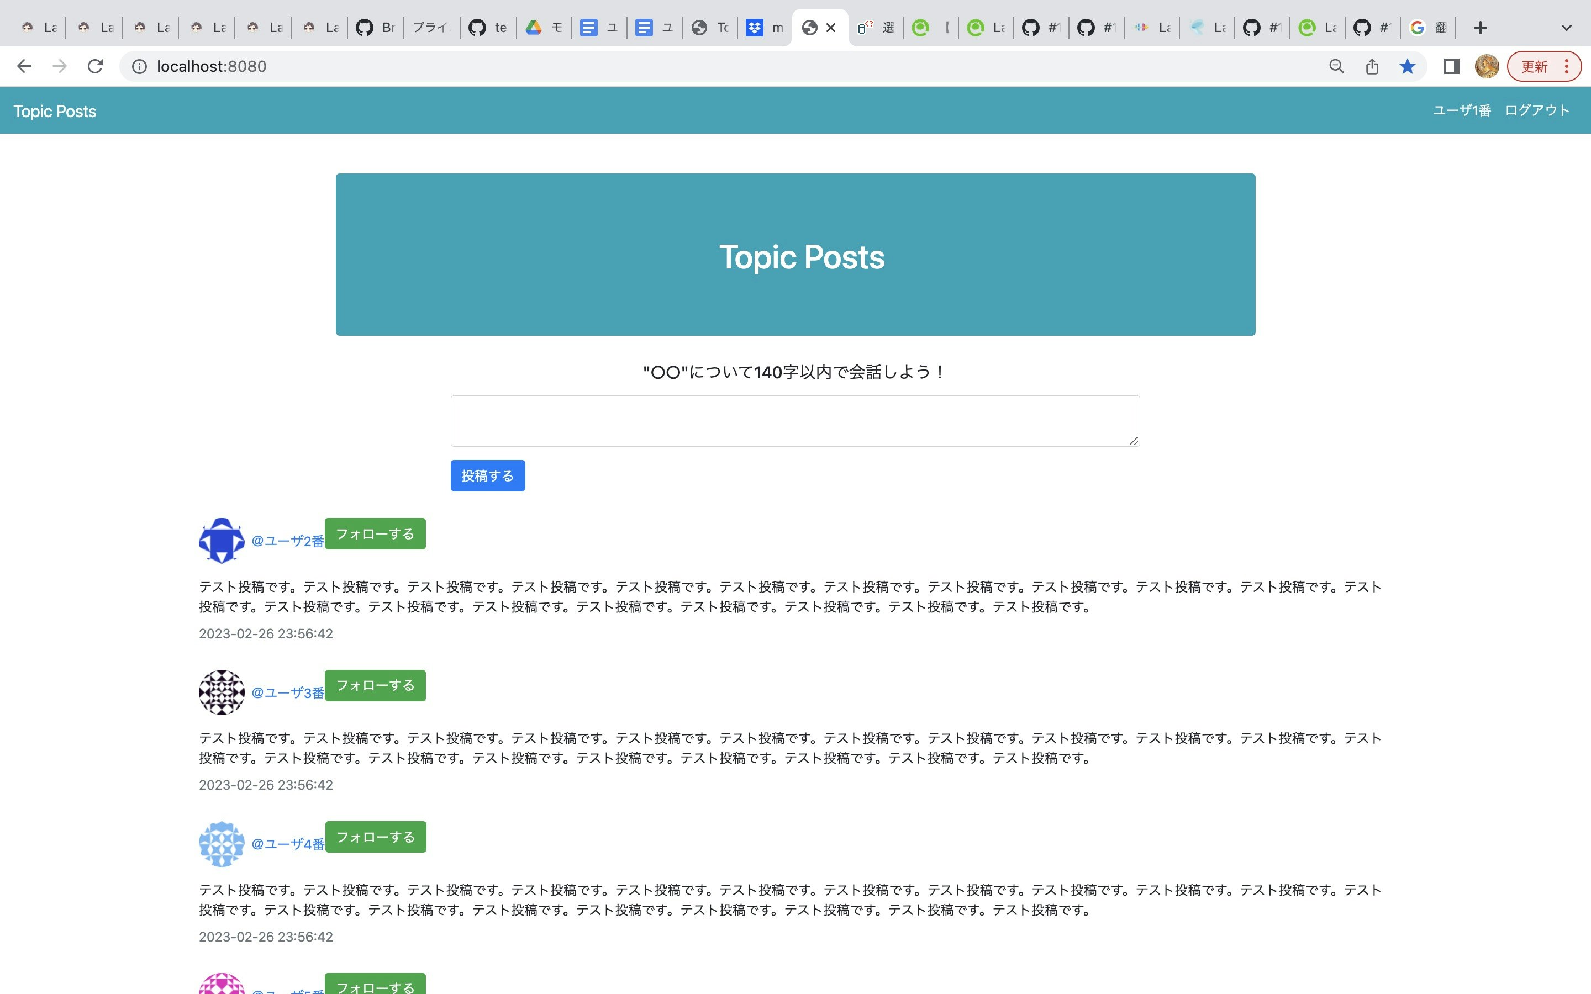
Task: Follow ユーザ4番 with フォローする button
Action: 376,837
